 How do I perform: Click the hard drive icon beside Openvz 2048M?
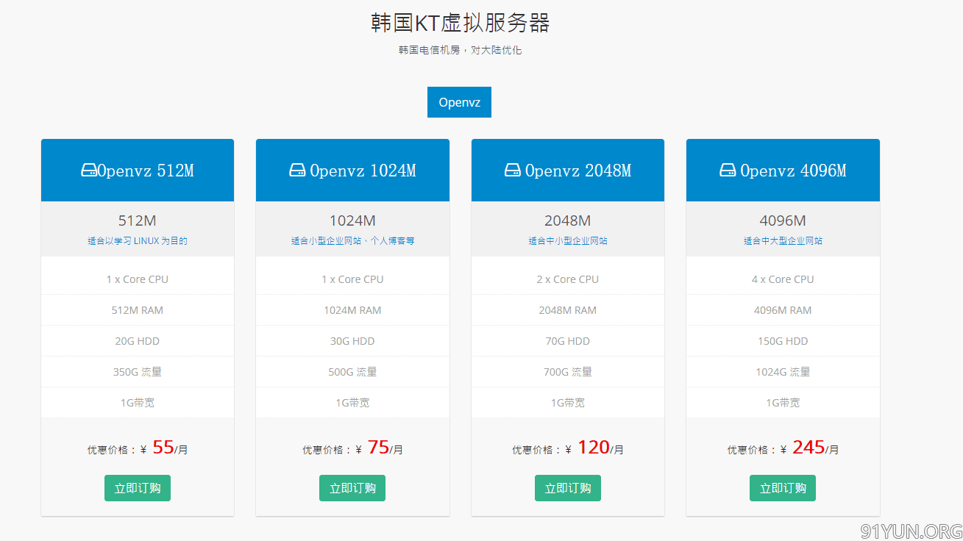click(x=513, y=171)
